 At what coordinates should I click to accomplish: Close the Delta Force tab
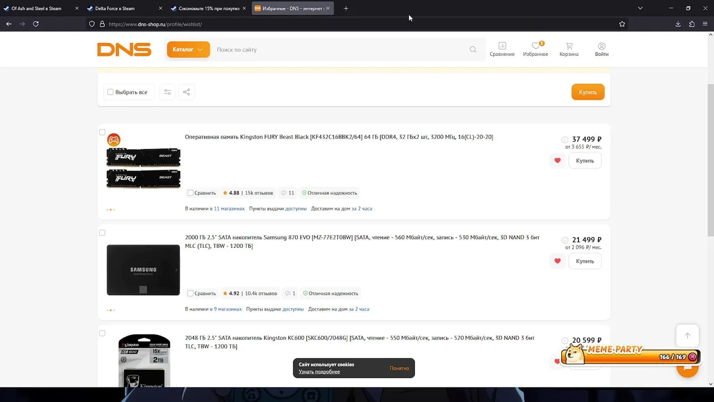coord(161,8)
